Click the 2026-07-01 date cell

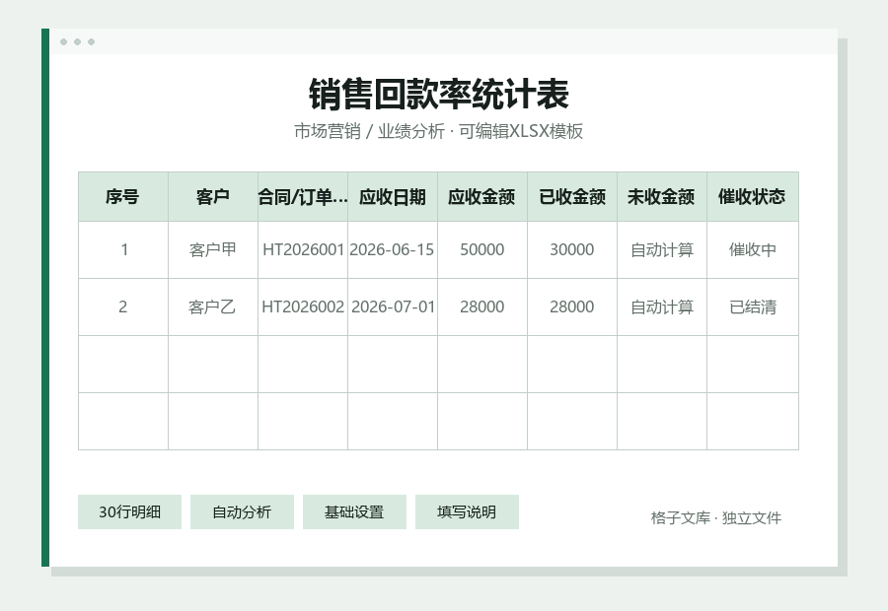(x=393, y=307)
